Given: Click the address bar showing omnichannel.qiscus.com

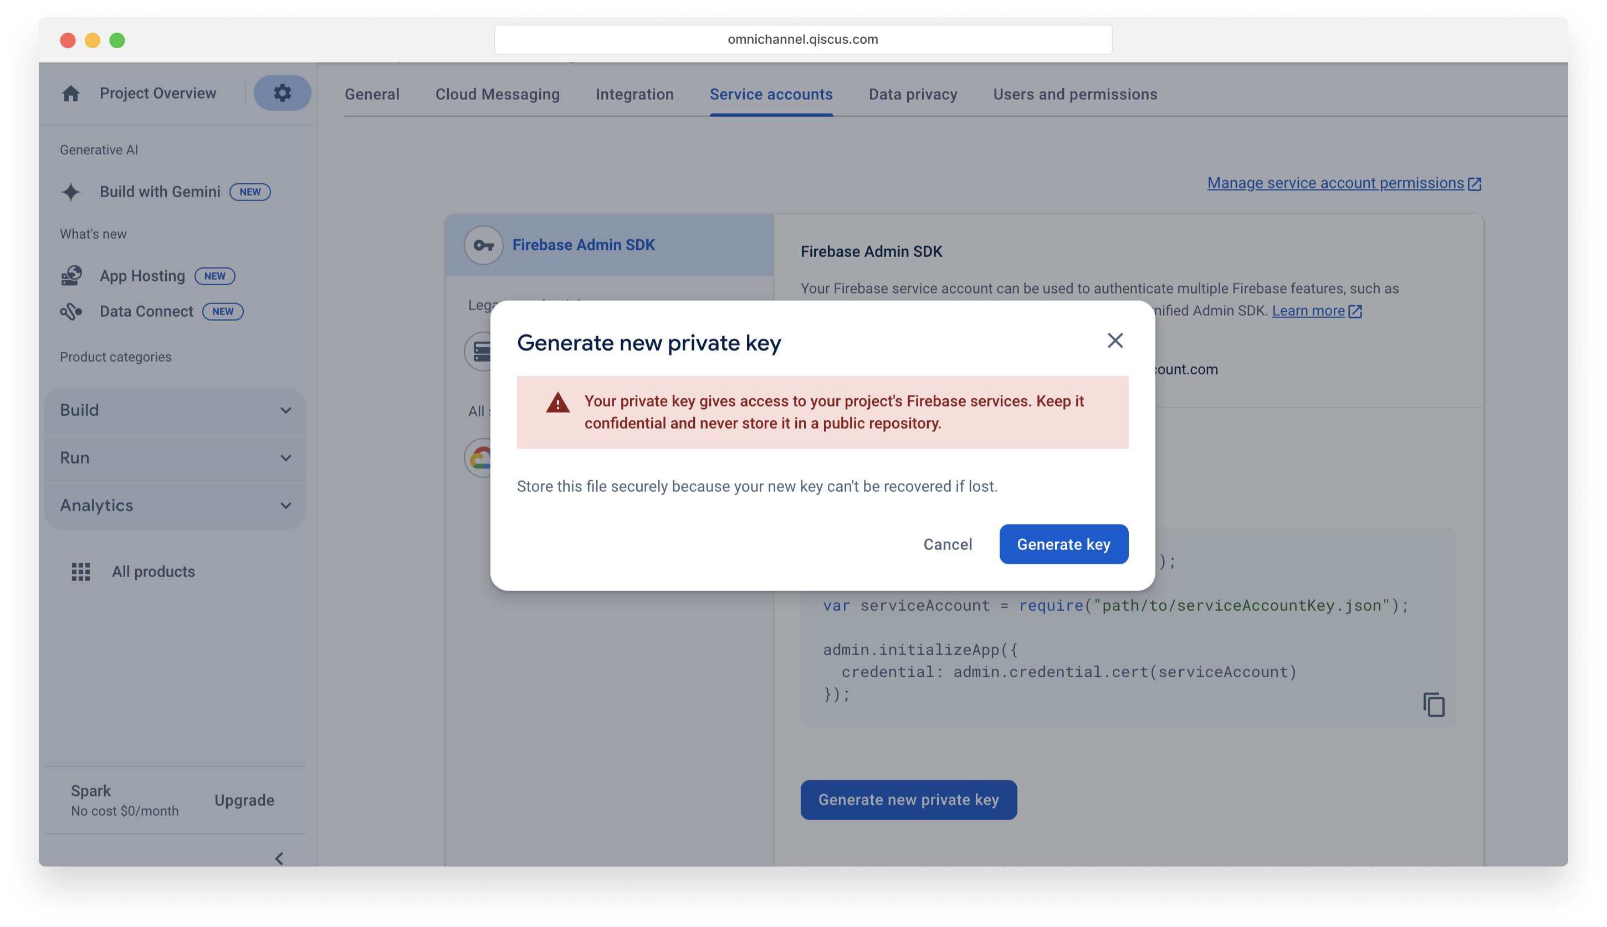Looking at the screenshot, I should point(802,39).
